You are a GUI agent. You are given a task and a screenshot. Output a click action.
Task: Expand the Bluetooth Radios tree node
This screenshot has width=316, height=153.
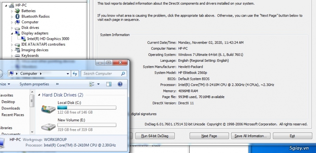pyautogui.click(x=12, y=17)
